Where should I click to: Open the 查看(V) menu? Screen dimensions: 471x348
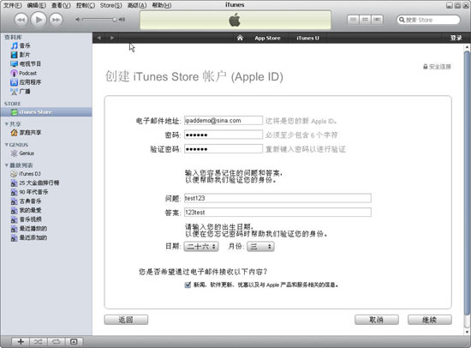tap(61, 5)
